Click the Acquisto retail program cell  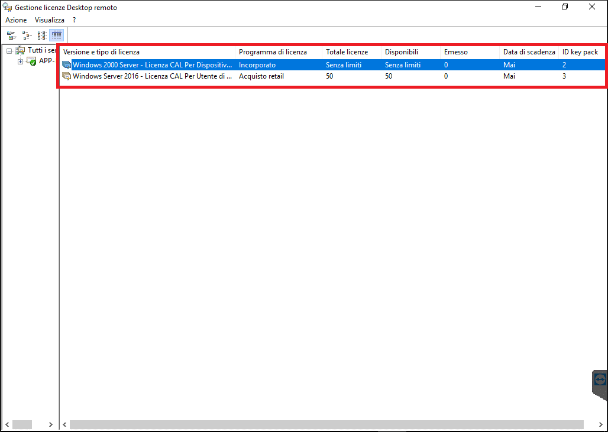click(x=261, y=76)
